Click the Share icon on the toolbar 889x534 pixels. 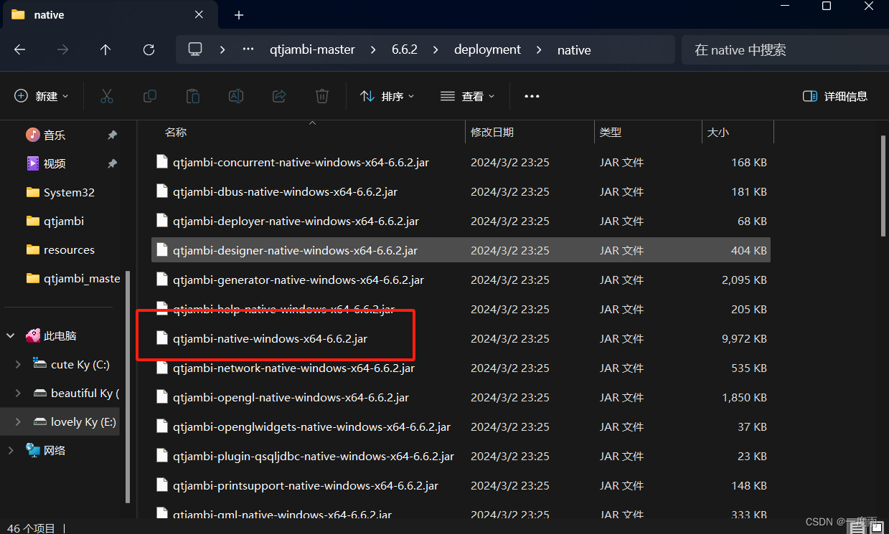click(278, 95)
